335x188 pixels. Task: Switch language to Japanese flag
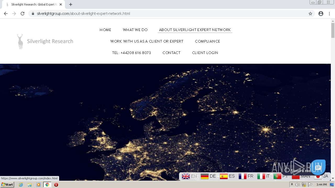[x=318, y=176]
